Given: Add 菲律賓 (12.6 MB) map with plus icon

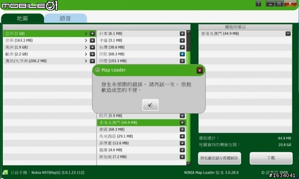Looking at the screenshot, I should coord(182,143).
